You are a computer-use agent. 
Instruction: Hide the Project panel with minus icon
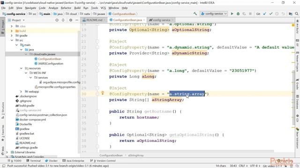[x=77, y=20]
